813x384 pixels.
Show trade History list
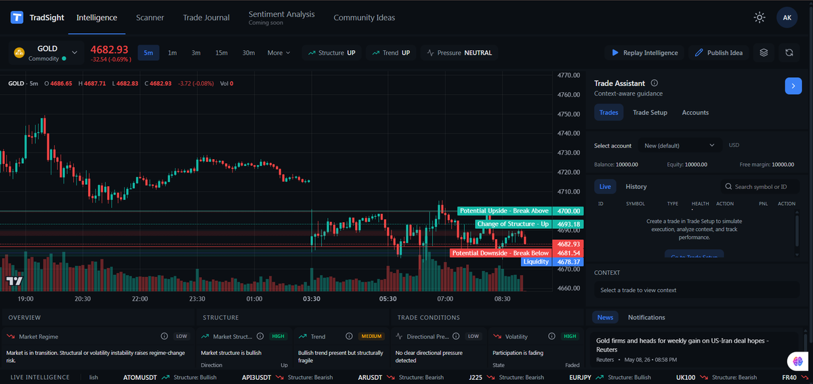[x=636, y=186]
